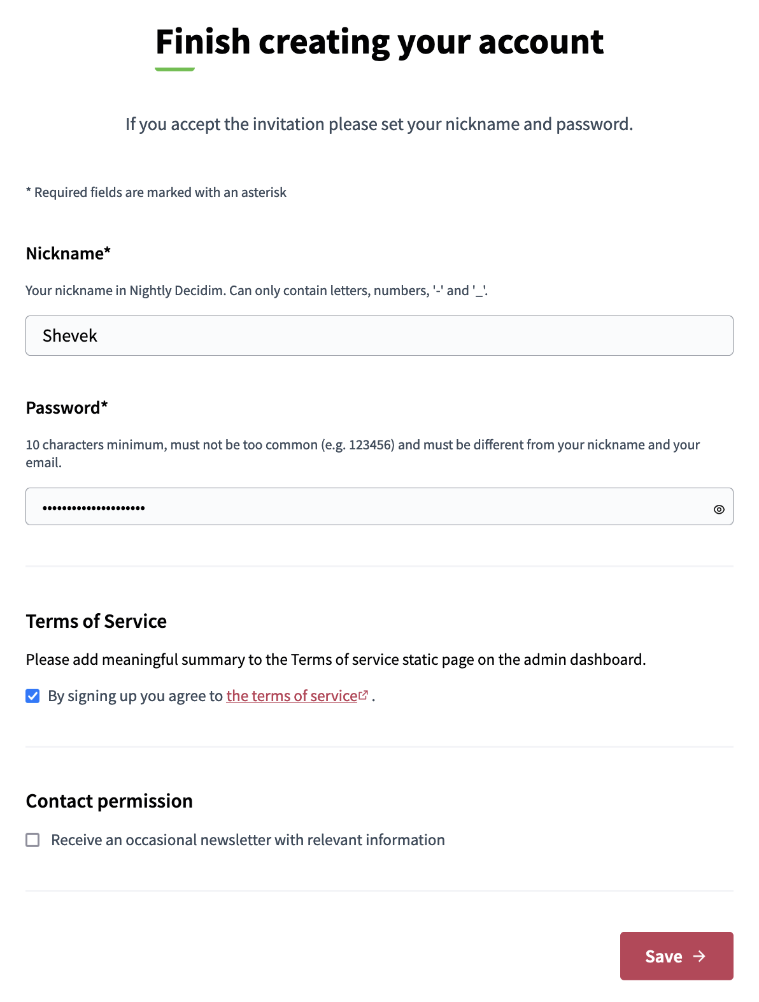
Task: Click the arrow icon inside the Save button
Action: (x=700, y=956)
